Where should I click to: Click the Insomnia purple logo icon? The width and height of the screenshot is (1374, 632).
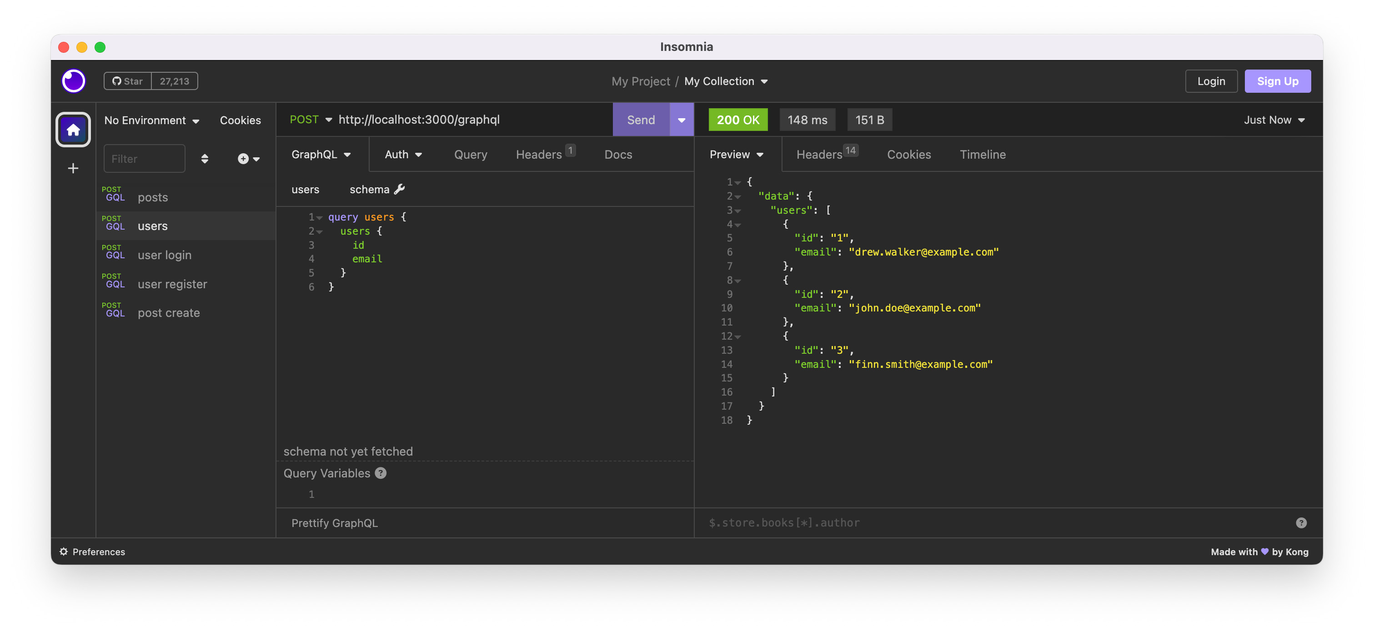tap(74, 81)
